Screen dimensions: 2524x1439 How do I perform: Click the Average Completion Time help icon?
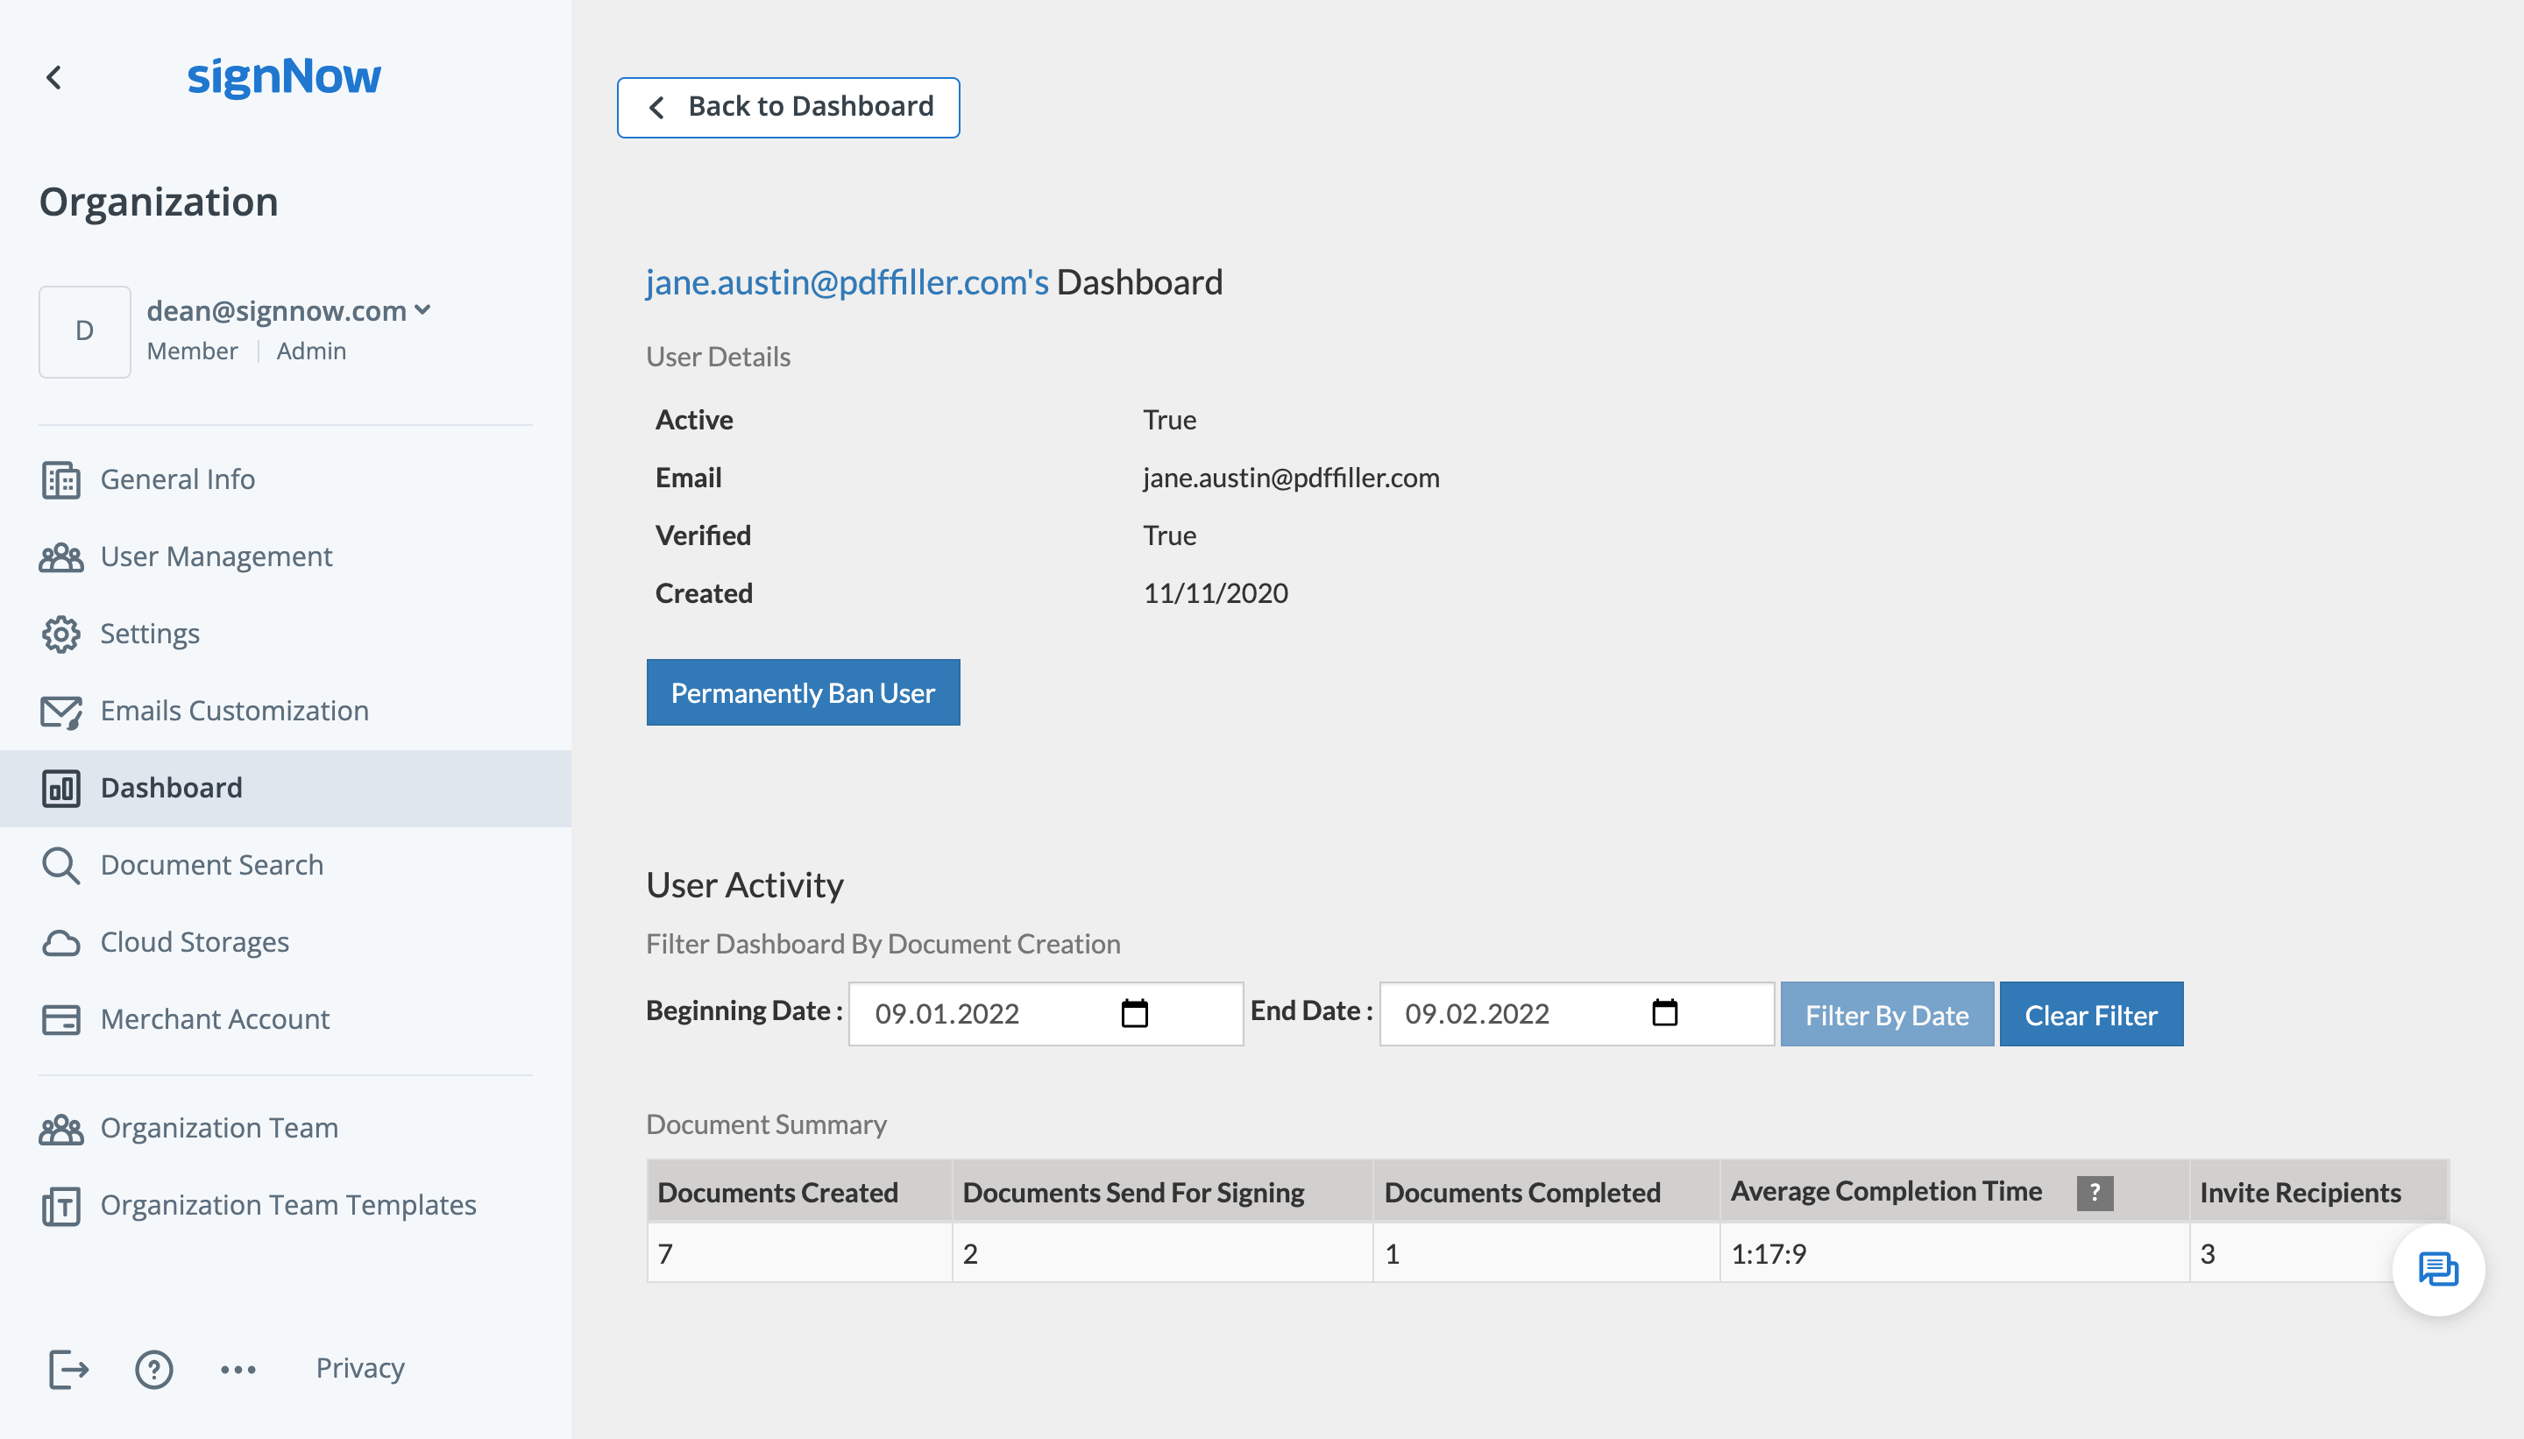(x=2094, y=1192)
